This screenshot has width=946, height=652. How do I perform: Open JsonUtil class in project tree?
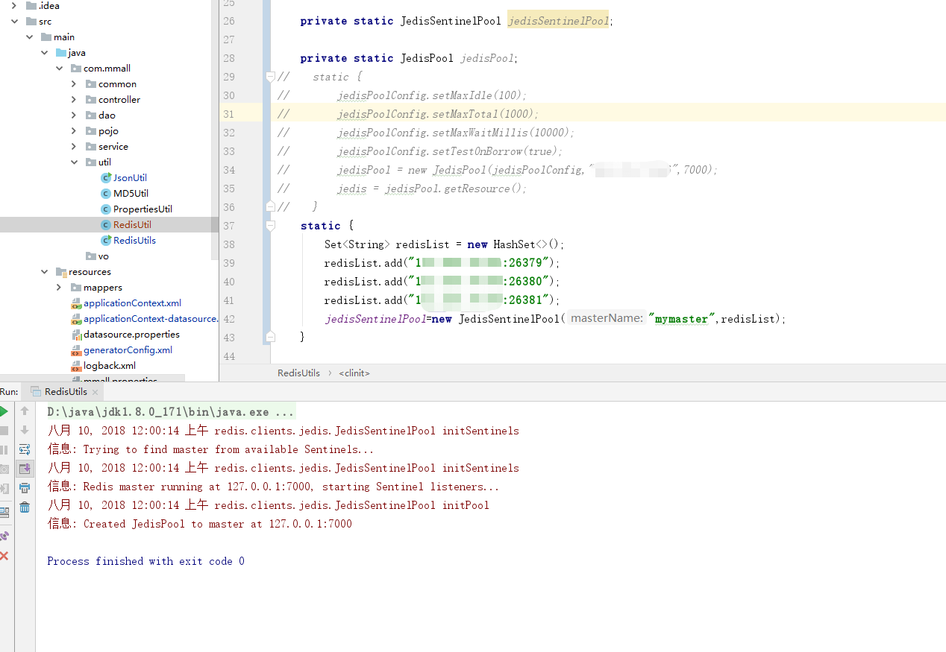[130, 178]
